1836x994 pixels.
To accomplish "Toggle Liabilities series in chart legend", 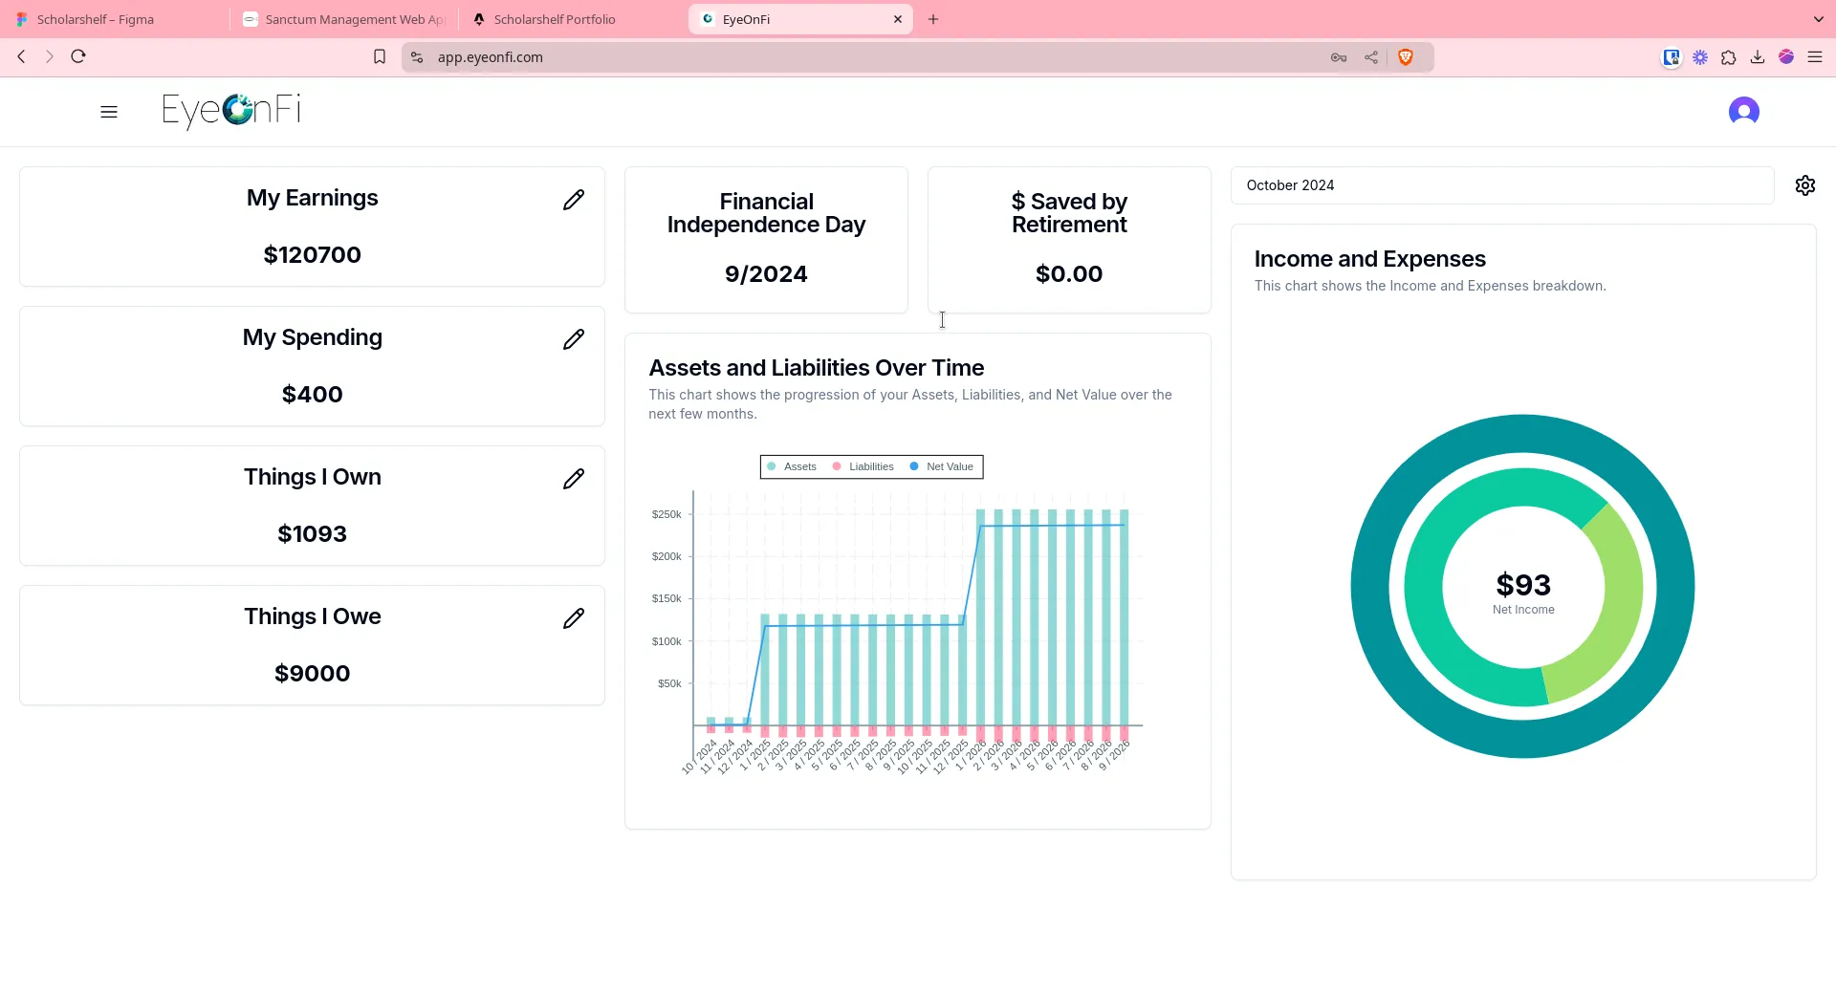I will pos(863,466).
